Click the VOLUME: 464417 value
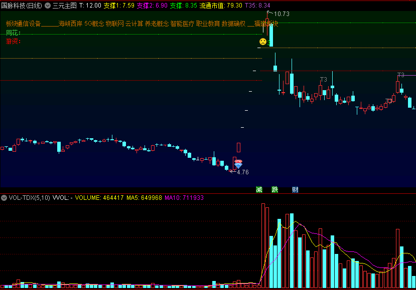The width and height of the screenshot is (416, 290). [99, 198]
